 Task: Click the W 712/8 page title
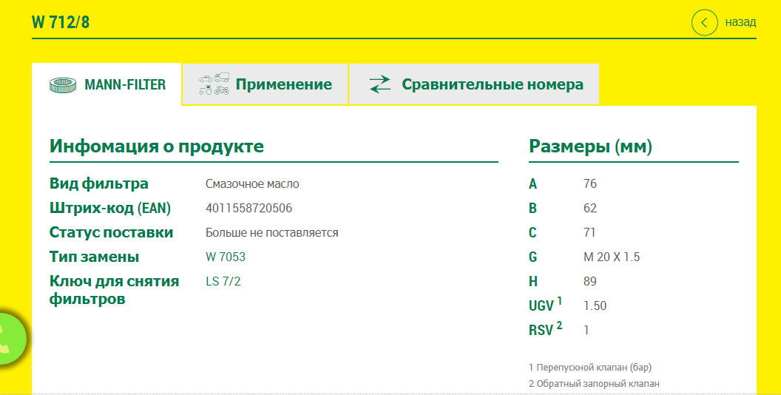(61, 22)
